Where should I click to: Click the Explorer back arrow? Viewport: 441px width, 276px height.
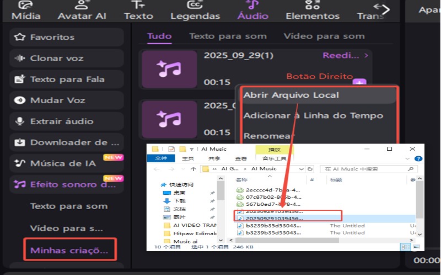click(157, 169)
